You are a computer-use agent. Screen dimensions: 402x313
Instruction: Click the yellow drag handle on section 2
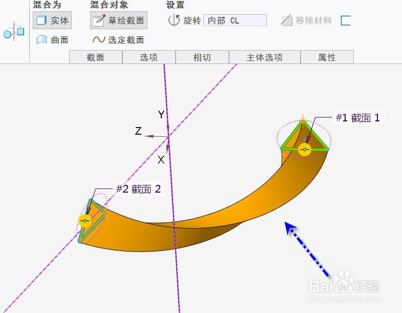pyautogui.click(x=85, y=221)
